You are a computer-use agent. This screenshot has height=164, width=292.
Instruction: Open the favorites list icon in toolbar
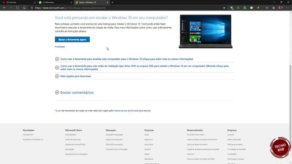267,8
